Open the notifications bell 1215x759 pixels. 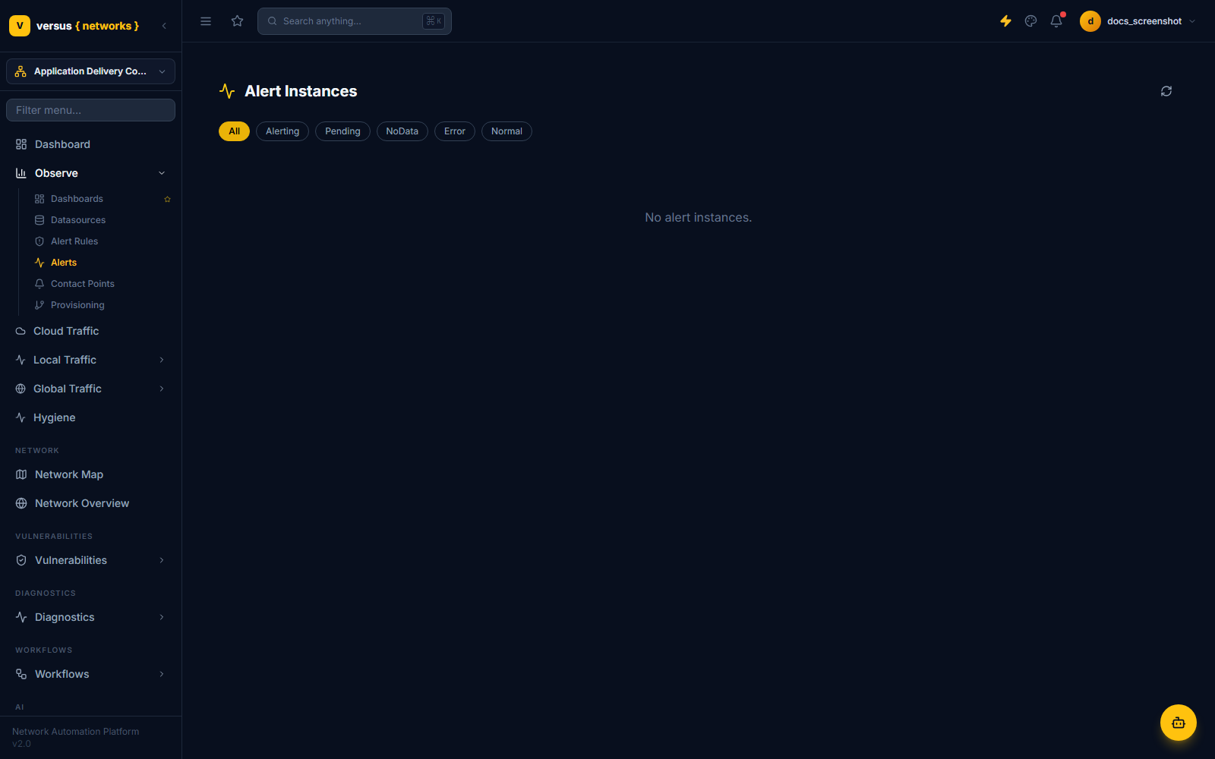1056,21
